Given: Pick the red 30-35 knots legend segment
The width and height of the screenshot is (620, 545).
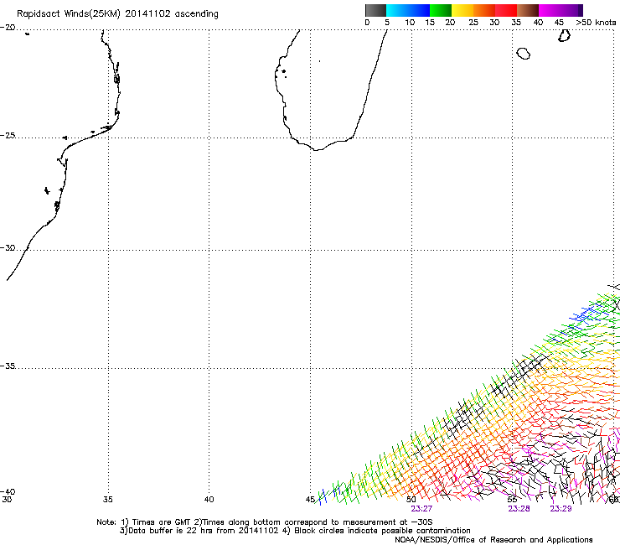Looking at the screenshot, I should [506, 10].
